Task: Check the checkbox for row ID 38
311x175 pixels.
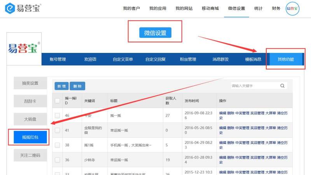Action: [x=57, y=145]
